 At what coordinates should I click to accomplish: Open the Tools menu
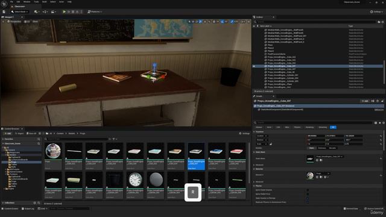tap(36, 2)
